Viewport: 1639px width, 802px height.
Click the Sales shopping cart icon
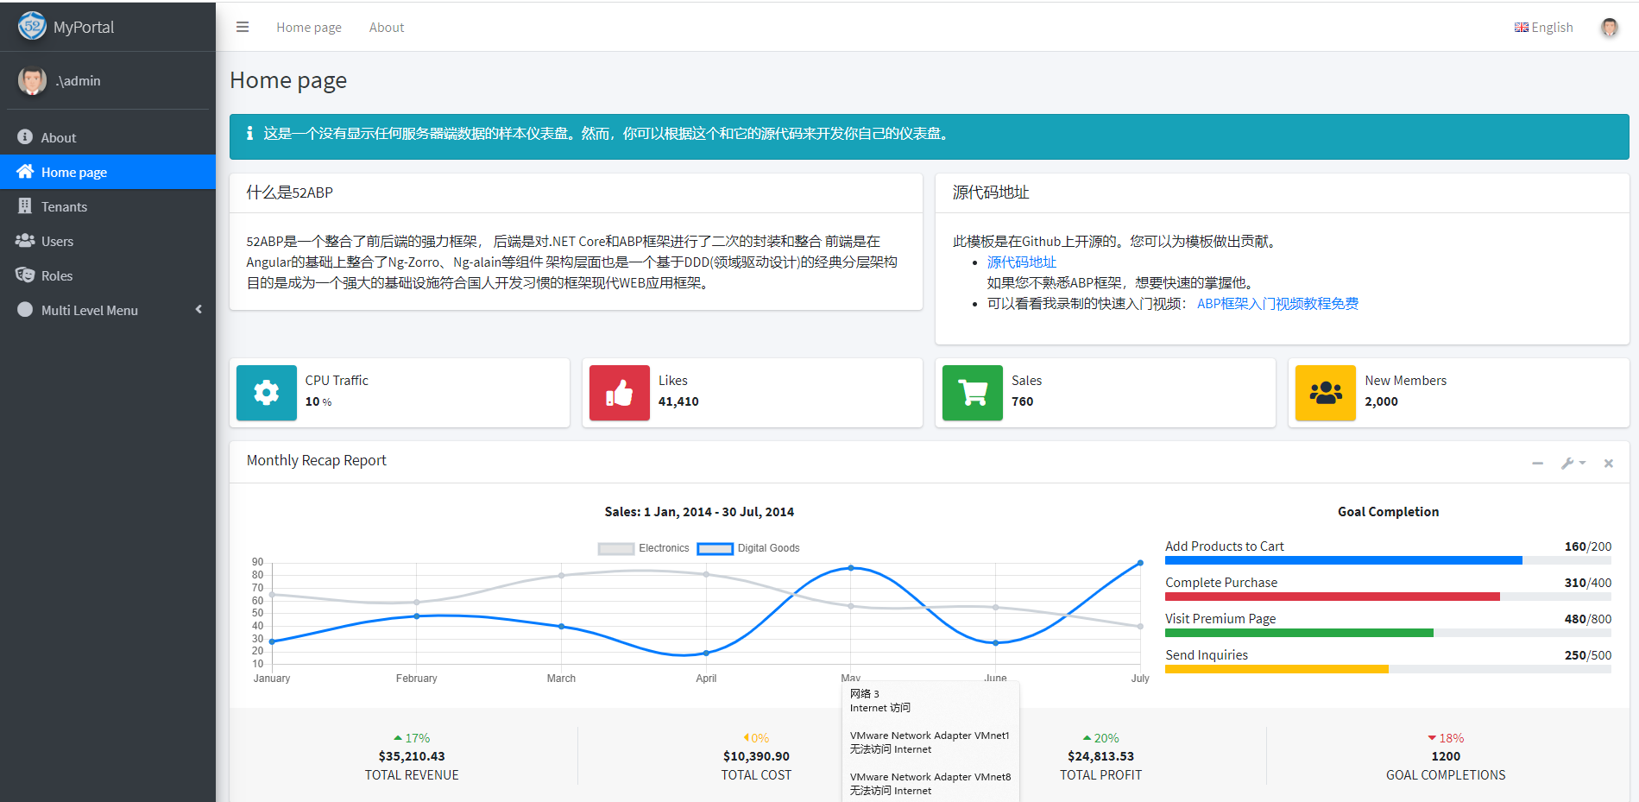point(973,393)
